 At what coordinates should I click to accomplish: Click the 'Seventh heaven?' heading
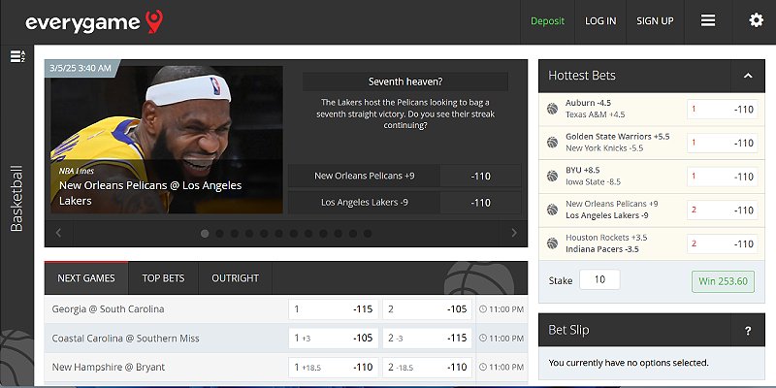tap(405, 81)
